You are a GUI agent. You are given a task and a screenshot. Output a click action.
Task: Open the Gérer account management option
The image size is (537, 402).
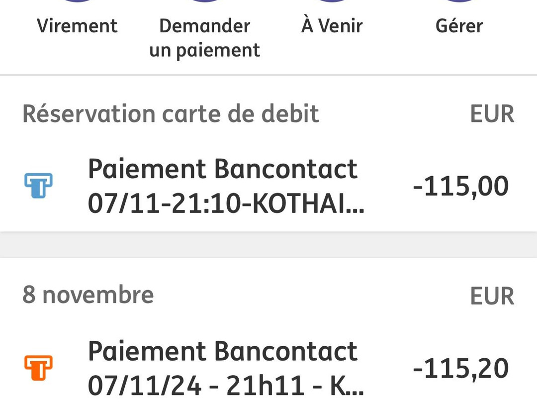point(459,26)
